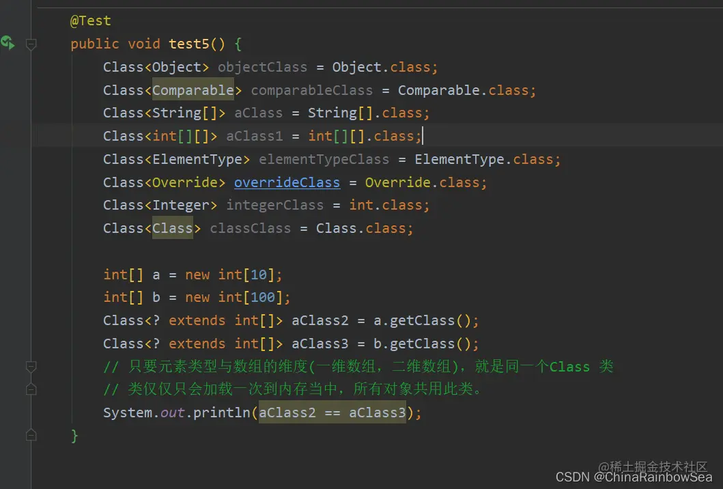
Task: Click b.getClass() method call
Action: coord(423,344)
